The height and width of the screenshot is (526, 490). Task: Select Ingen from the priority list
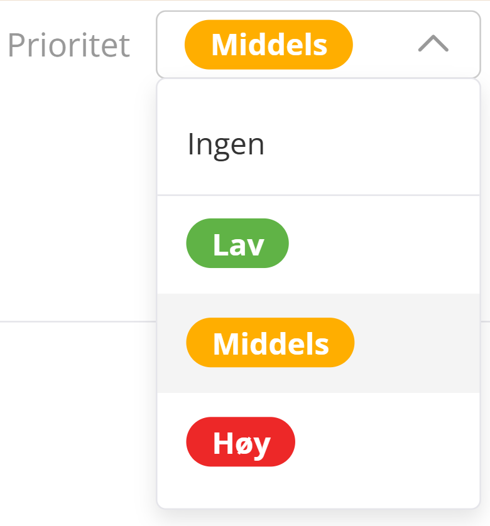(x=226, y=144)
